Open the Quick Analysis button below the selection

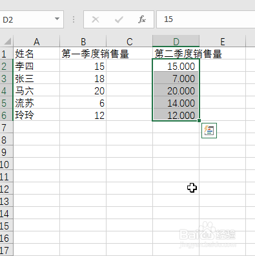click(209, 131)
